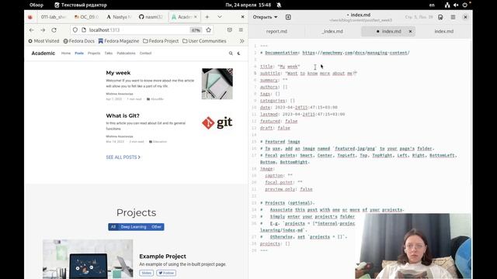Image resolution: width=497 pixels, height=279 pixels.
Task: Reload the localhost page
Action: pos(54,30)
